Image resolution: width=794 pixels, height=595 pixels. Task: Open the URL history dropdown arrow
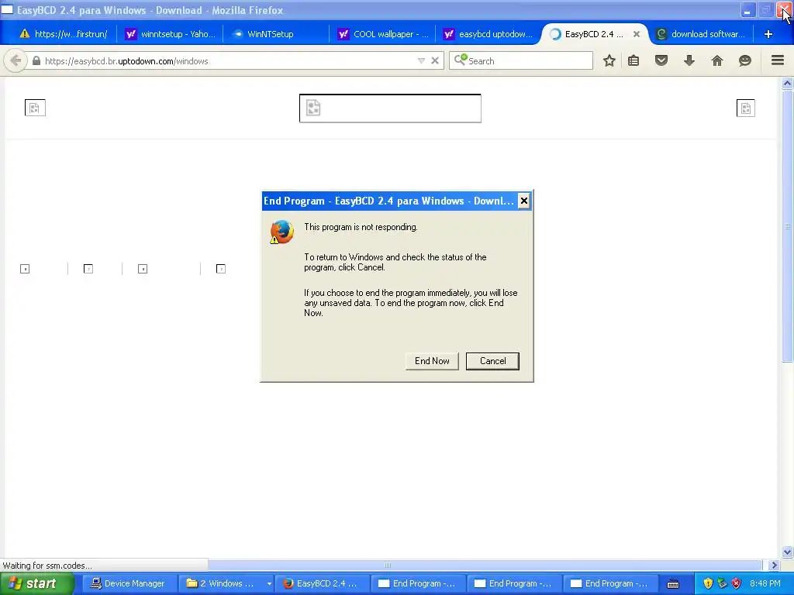click(421, 60)
